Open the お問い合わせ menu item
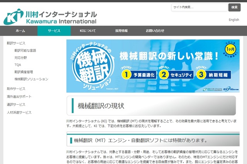 click(155, 31)
